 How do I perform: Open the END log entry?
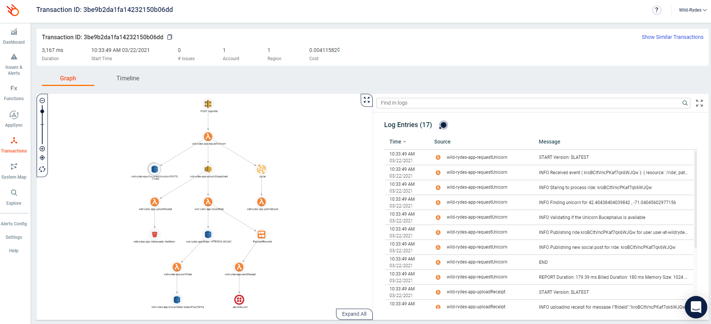(x=539, y=262)
